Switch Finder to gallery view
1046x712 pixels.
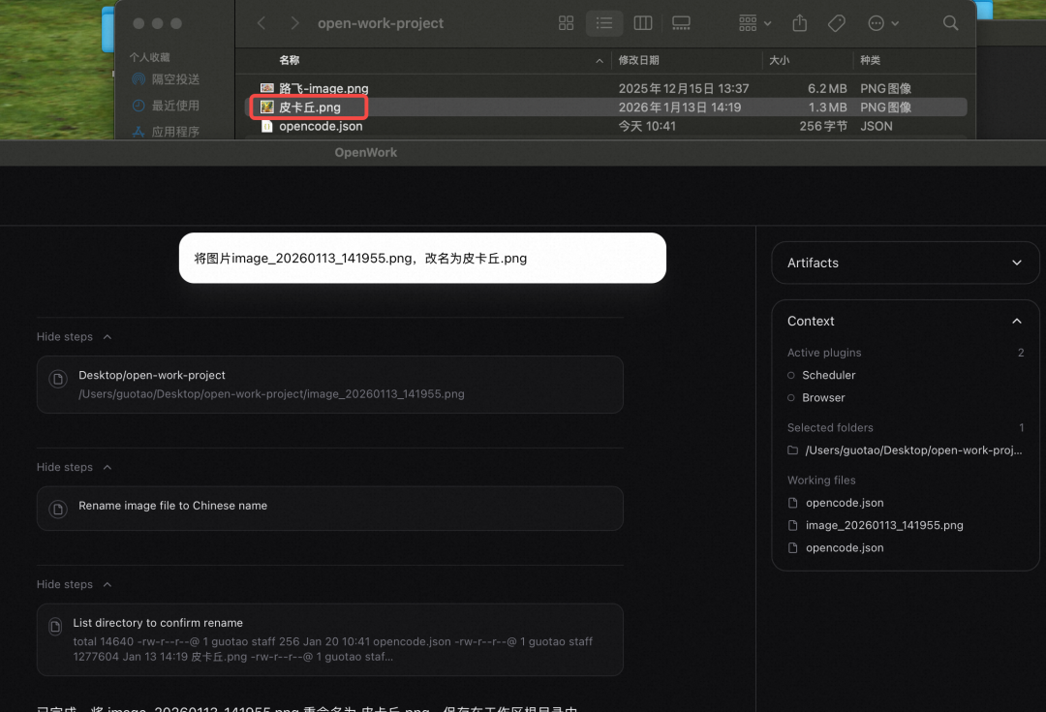pos(681,22)
